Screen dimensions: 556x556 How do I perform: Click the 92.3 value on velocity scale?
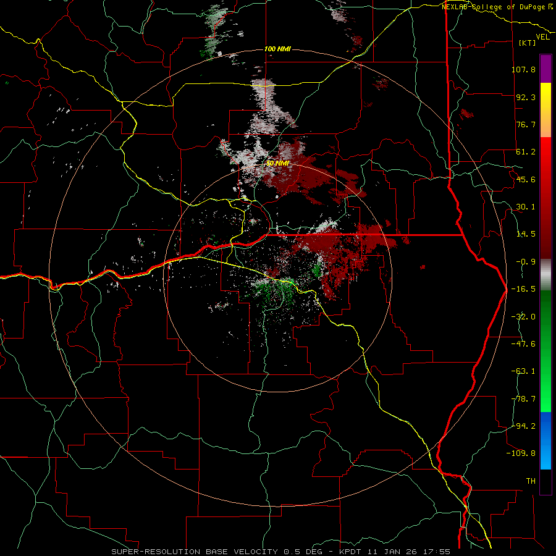526,97
